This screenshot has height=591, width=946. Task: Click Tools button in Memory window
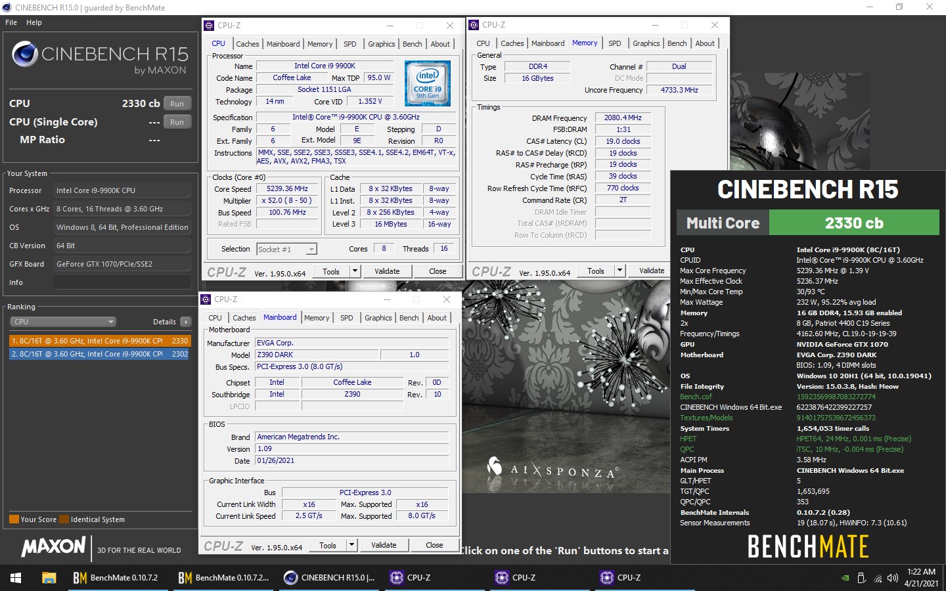click(596, 271)
